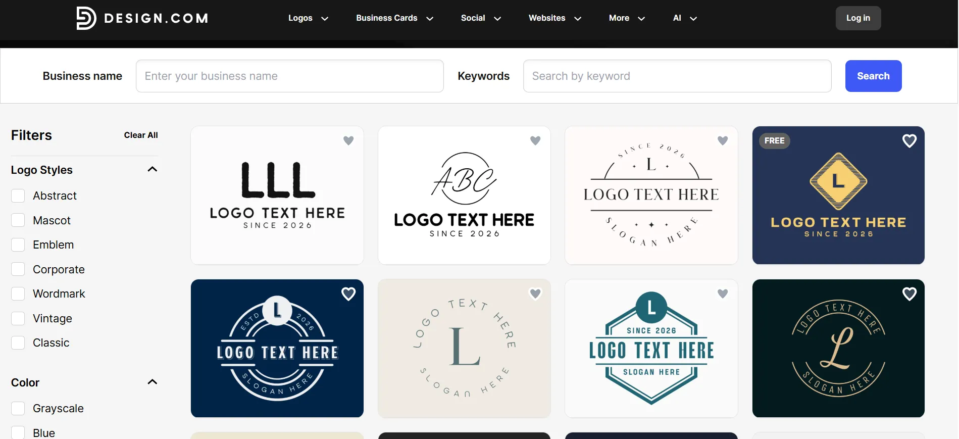Image resolution: width=959 pixels, height=439 pixels.
Task: Open the Business Cards dropdown menu
Action: tap(394, 18)
